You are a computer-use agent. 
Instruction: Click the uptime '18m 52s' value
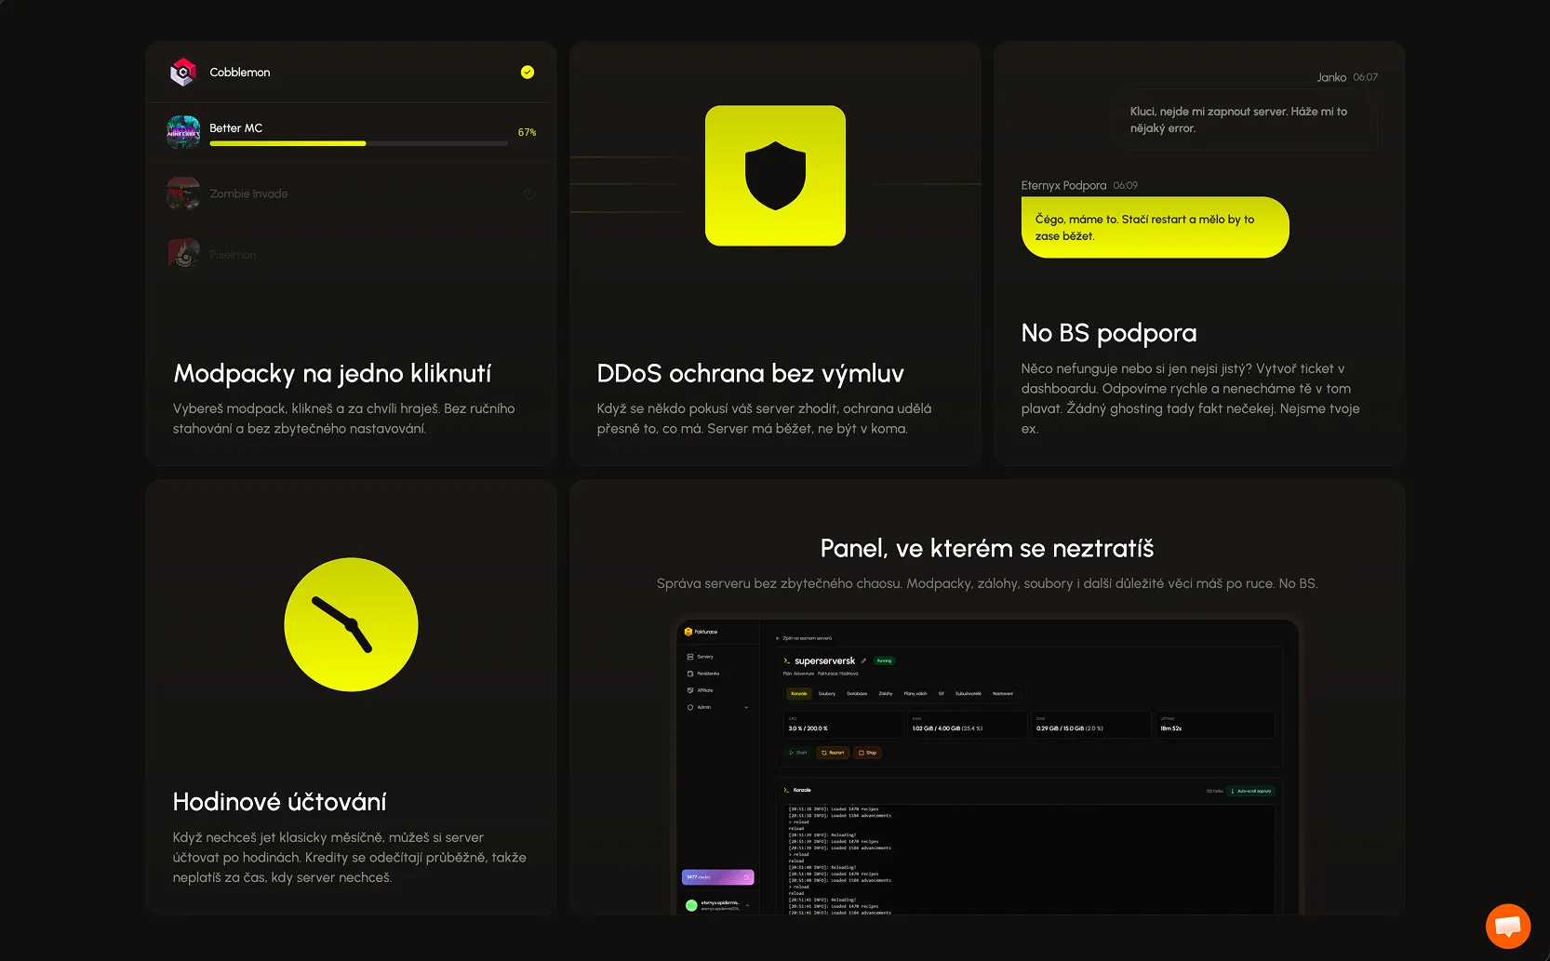pos(1170,728)
